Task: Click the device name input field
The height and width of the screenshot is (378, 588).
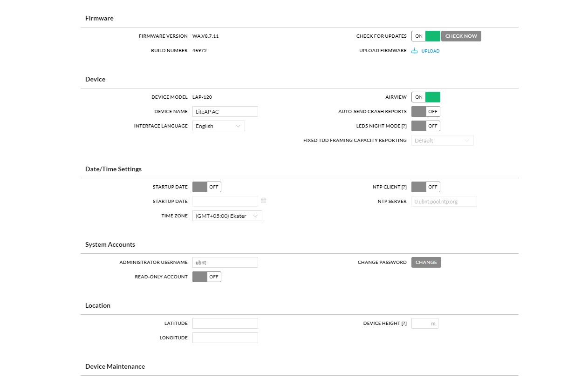Action: point(225,112)
